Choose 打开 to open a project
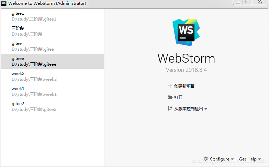The image size is (269, 167). point(178,97)
